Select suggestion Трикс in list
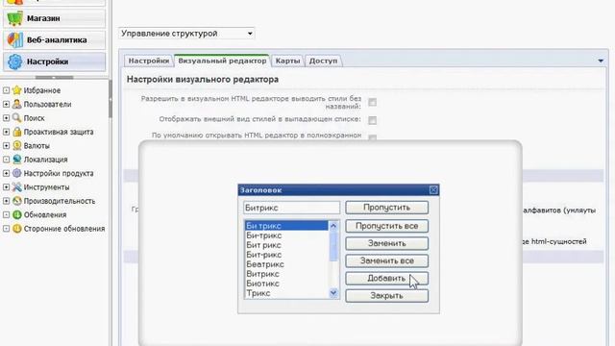Viewport: 615px width, 346px height. (x=286, y=293)
